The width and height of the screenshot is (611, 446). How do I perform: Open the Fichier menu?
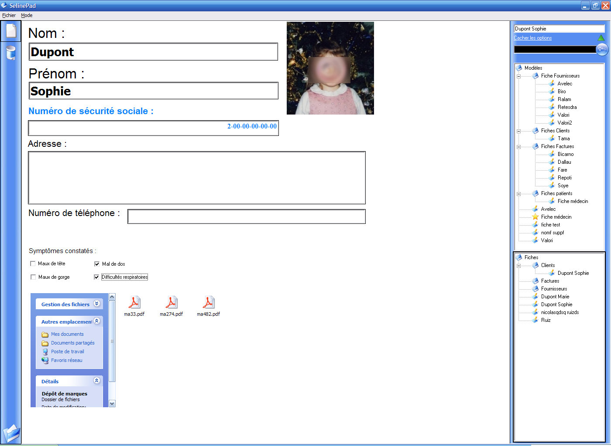[x=9, y=15]
